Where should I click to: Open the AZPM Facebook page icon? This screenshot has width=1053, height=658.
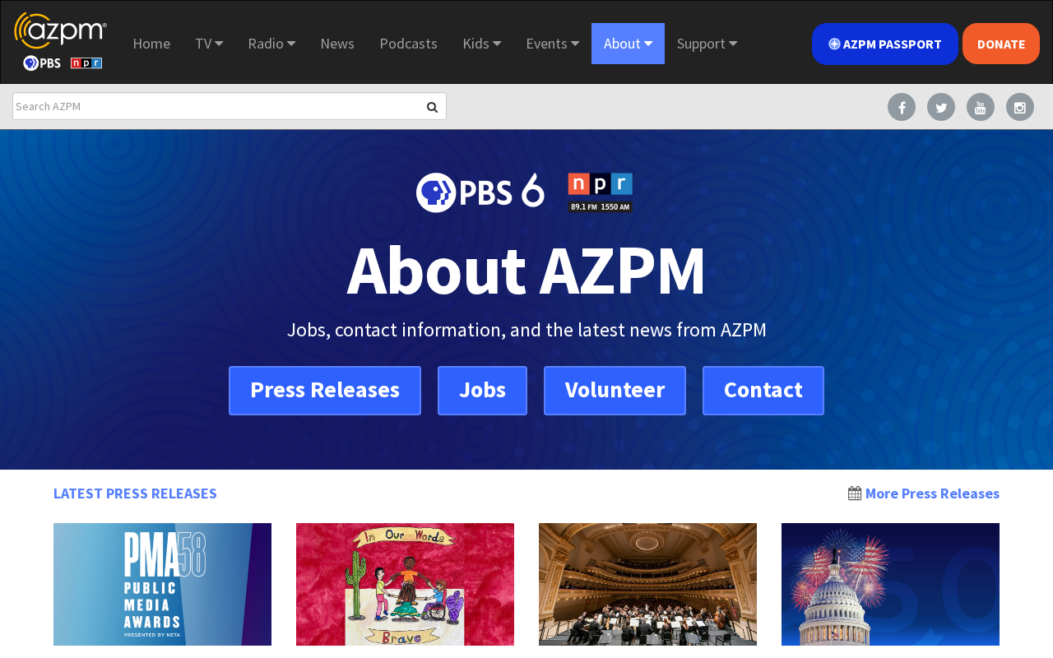(x=902, y=107)
